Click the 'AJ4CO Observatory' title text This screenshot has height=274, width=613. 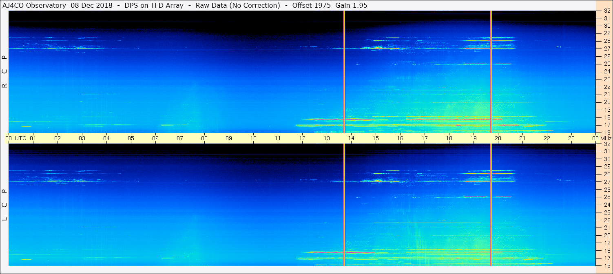coord(34,5)
